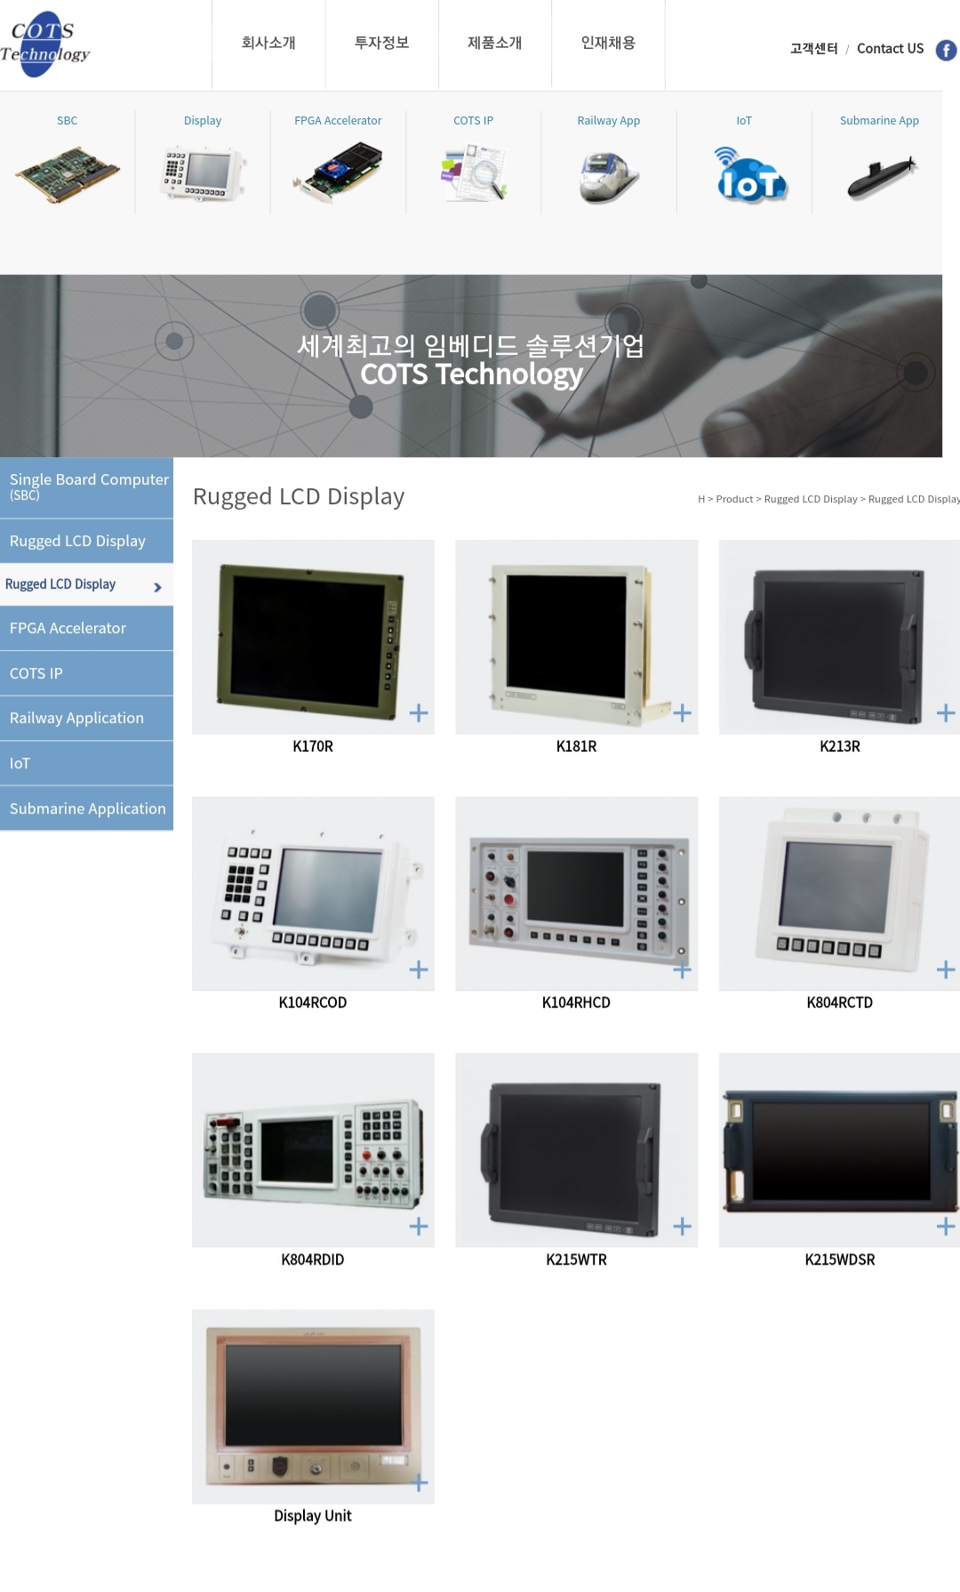Open the K213R product thumbnail
960x1592 pixels.
pyautogui.click(x=839, y=637)
